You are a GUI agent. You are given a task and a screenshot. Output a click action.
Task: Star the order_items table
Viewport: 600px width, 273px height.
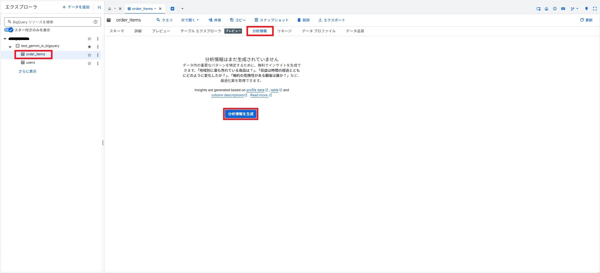pos(89,55)
